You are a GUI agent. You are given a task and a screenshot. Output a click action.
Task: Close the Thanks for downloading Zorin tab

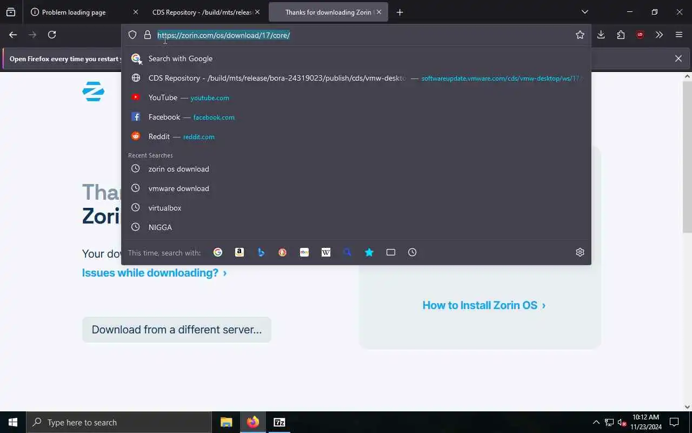click(379, 12)
